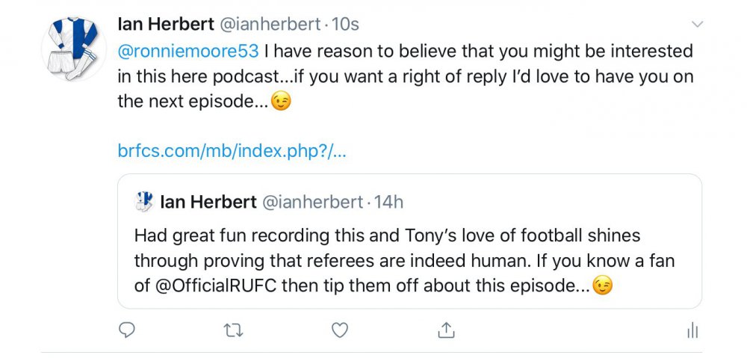The width and height of the screenshot is (747, 358).
Task: Follow the brfcs.com/mb/index.php link
Action: point(232,150)
